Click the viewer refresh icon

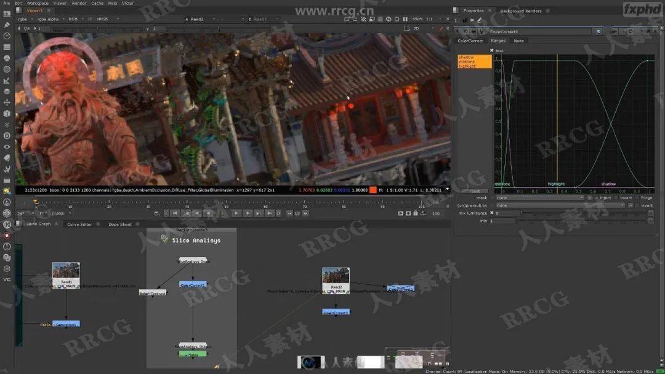coord(389,19)
